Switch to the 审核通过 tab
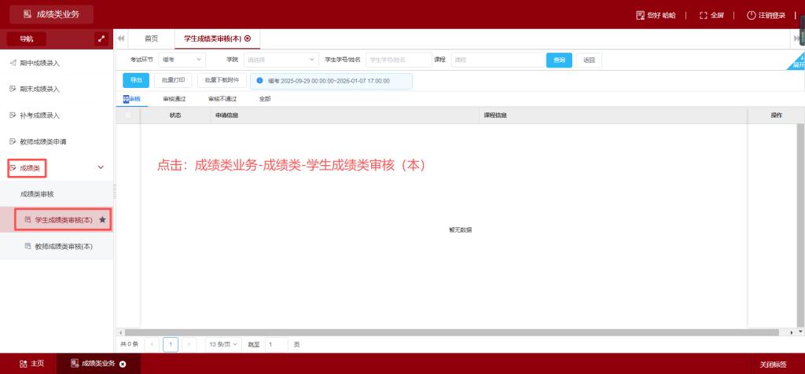Image resolution: width=805 pixels, height=374 pixels. (175, 99)
